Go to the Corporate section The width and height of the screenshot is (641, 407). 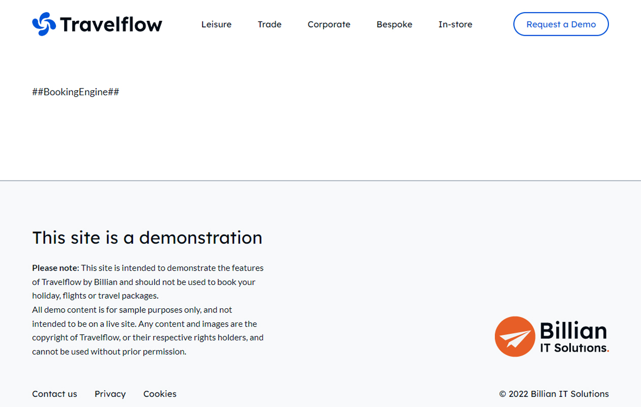(329, 24)
